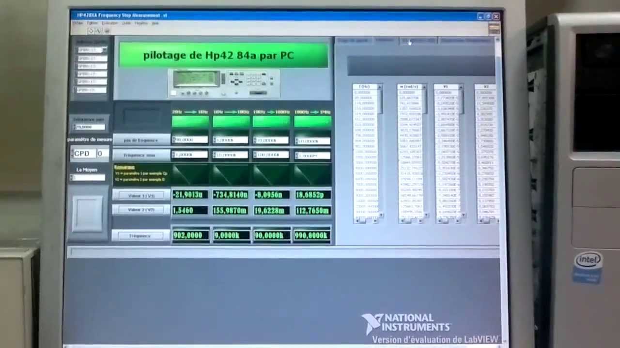Click fréquence max field for 1kHz–10kHz range

pyautogui.click(x=231, y=155)
